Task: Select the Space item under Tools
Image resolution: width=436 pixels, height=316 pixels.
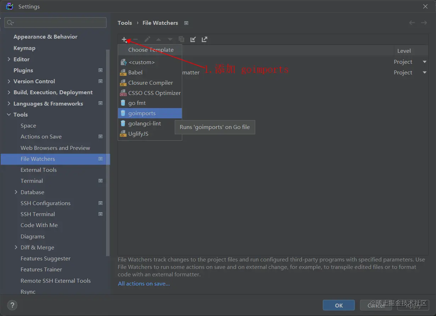Action: (28, 126)
